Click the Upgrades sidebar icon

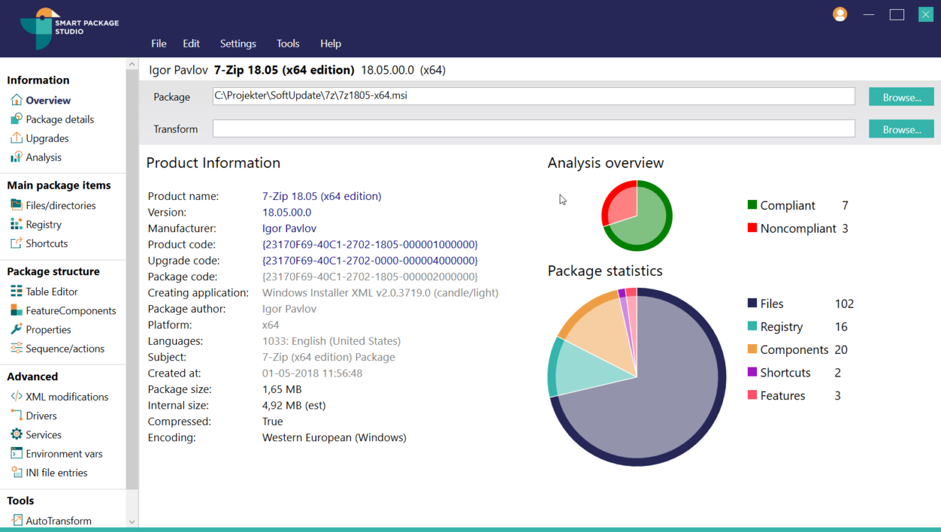[16, 138]
